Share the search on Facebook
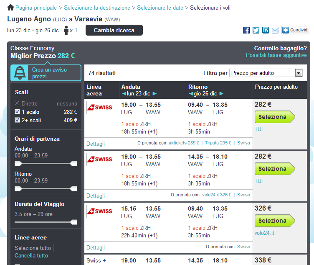 (246, 30)
